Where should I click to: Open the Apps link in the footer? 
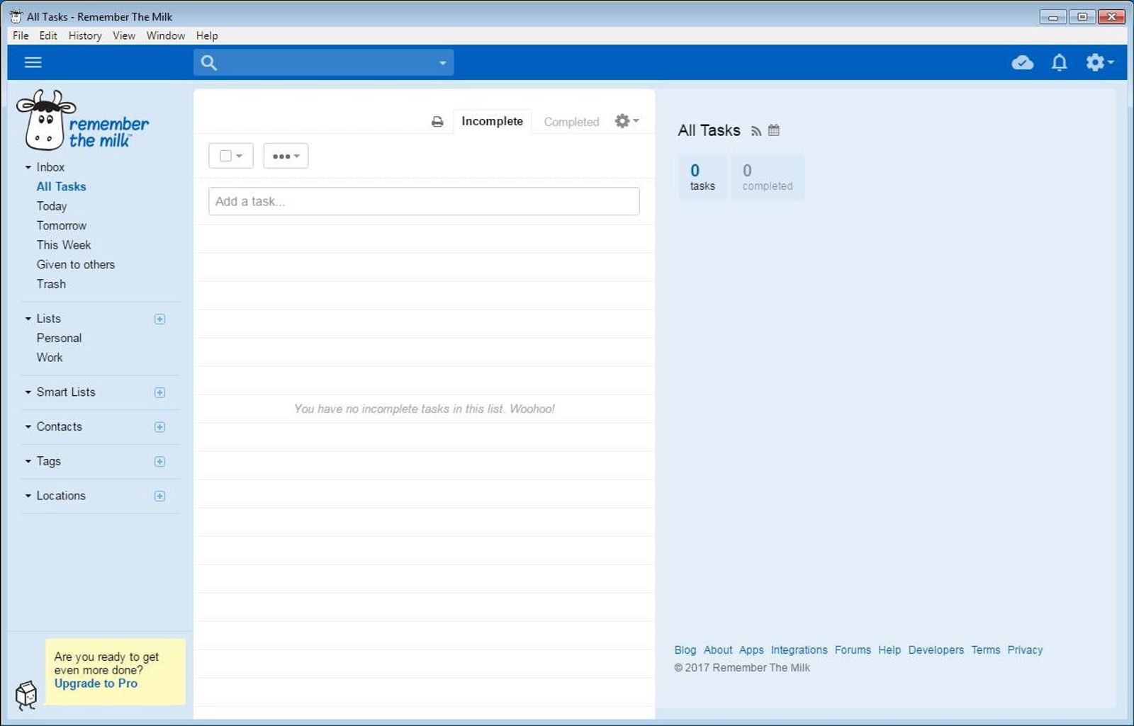click(x=751, y=650)
